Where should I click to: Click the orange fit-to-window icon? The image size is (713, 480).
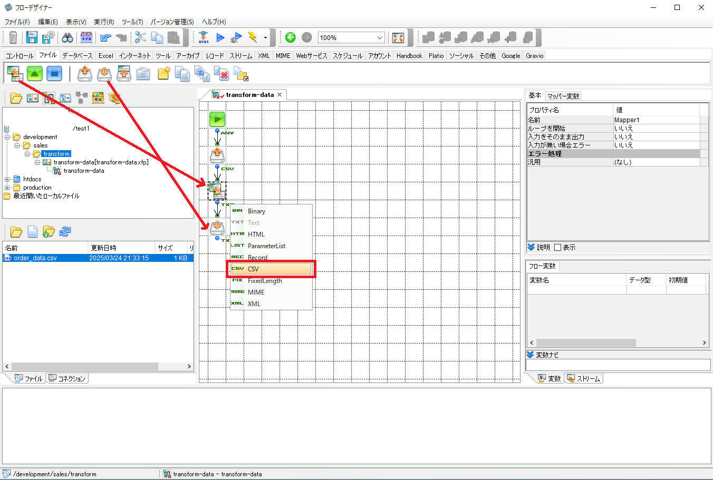(398, 37)
